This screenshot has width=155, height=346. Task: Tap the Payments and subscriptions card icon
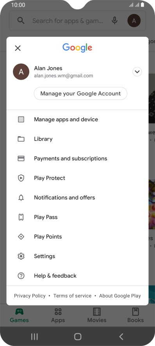[21, 159]
